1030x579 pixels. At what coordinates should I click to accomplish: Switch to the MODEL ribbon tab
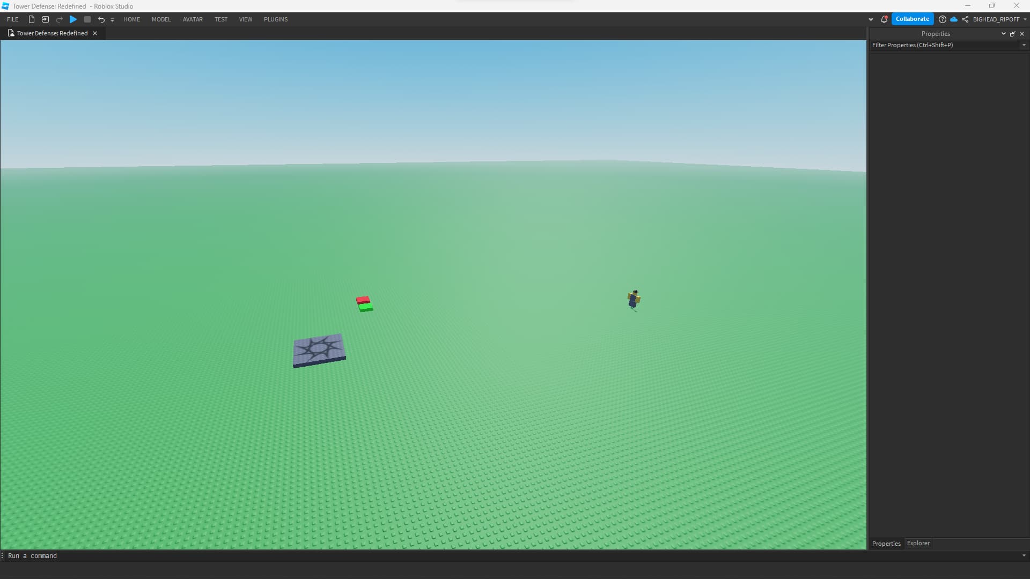pyautogui.click(x=161, y=19)
